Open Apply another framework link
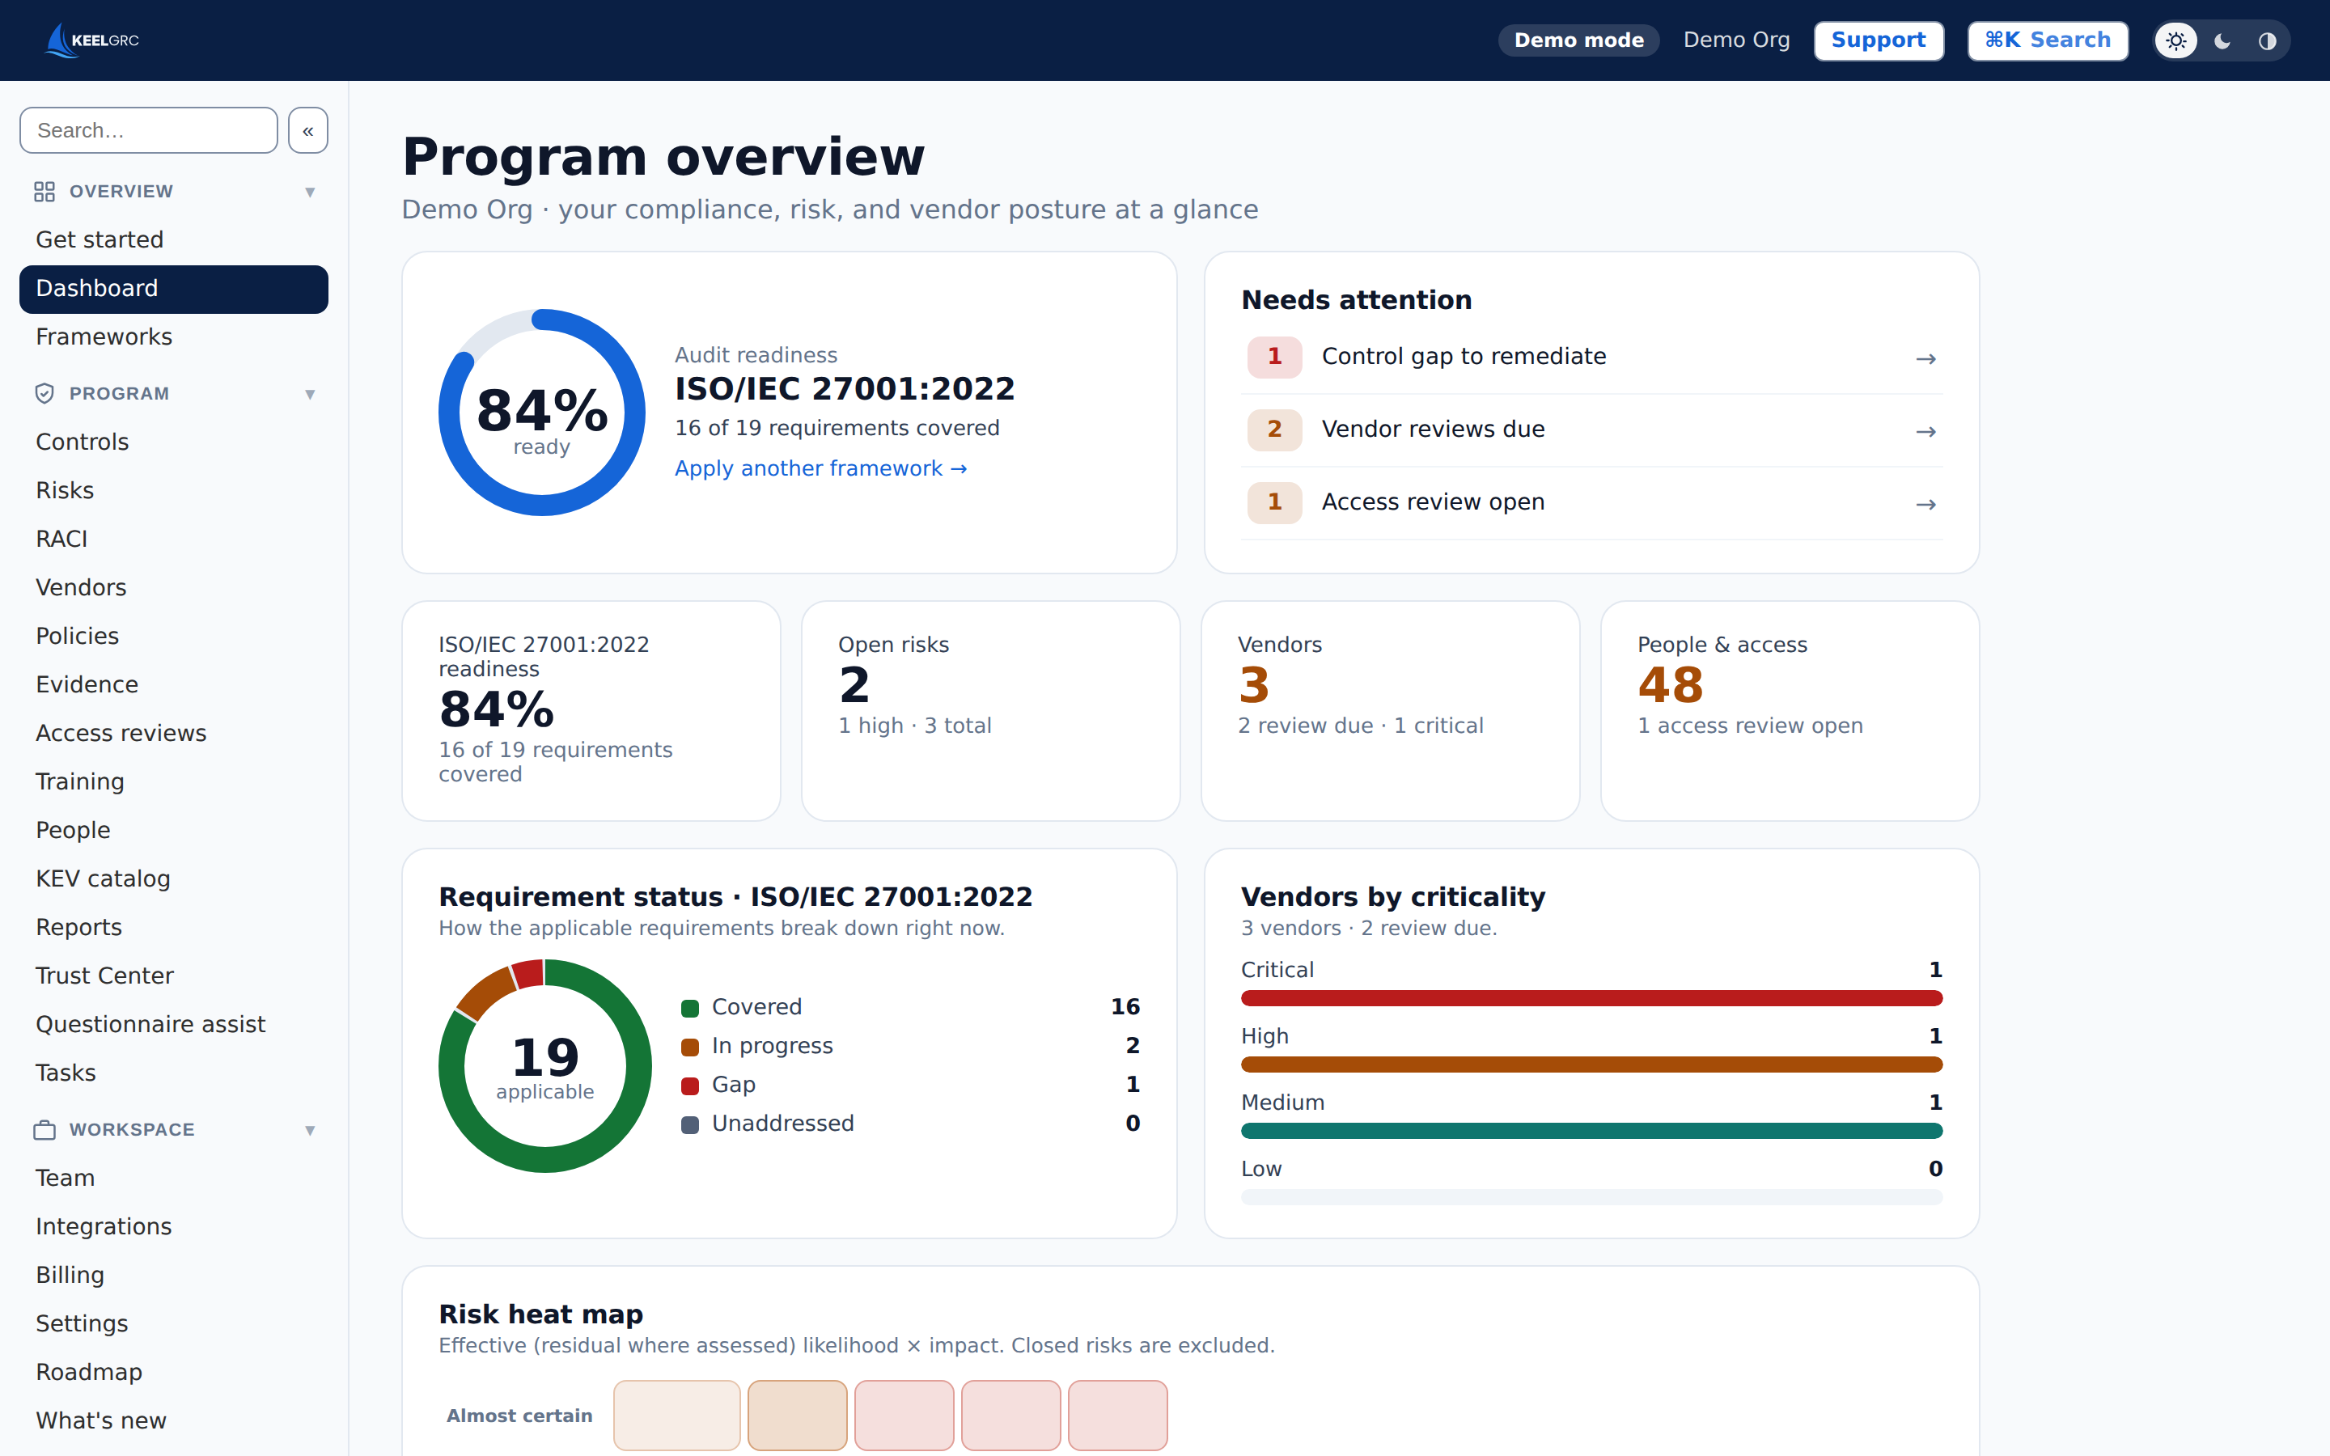The image size is (2330, 1456). tap(820, 468)
